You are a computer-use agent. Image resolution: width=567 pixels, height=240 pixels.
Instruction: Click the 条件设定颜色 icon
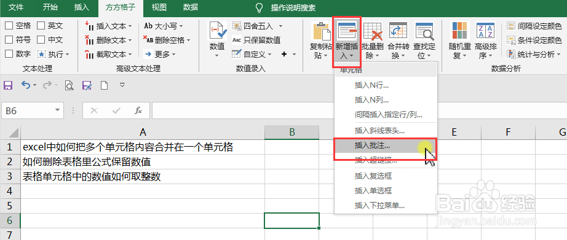pyautogui.click(x=511, y=40)
